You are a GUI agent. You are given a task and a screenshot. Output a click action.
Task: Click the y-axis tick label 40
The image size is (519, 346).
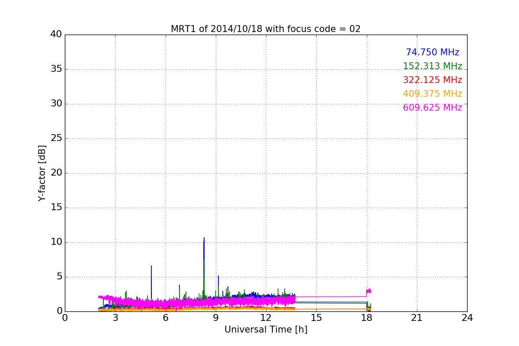point(56,35)
